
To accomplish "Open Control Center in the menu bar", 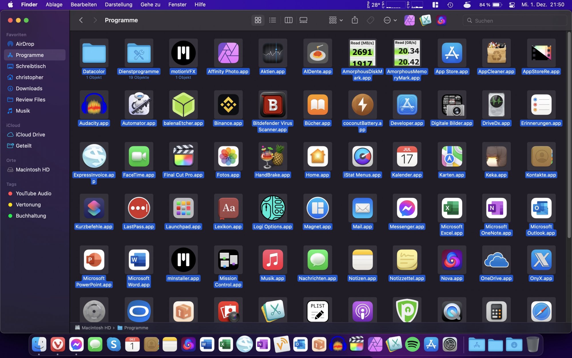I will coord(512,5).
